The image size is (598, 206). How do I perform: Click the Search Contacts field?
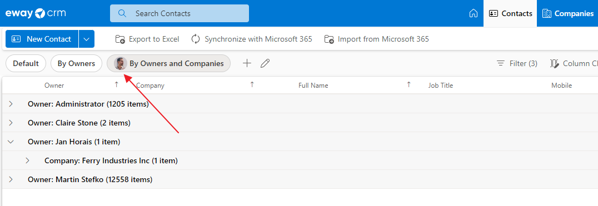pos(180,13)
